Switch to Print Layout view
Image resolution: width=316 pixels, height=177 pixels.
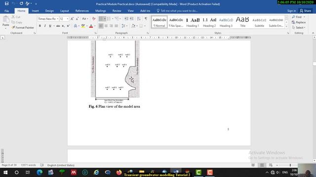click(x=262, y=165)
